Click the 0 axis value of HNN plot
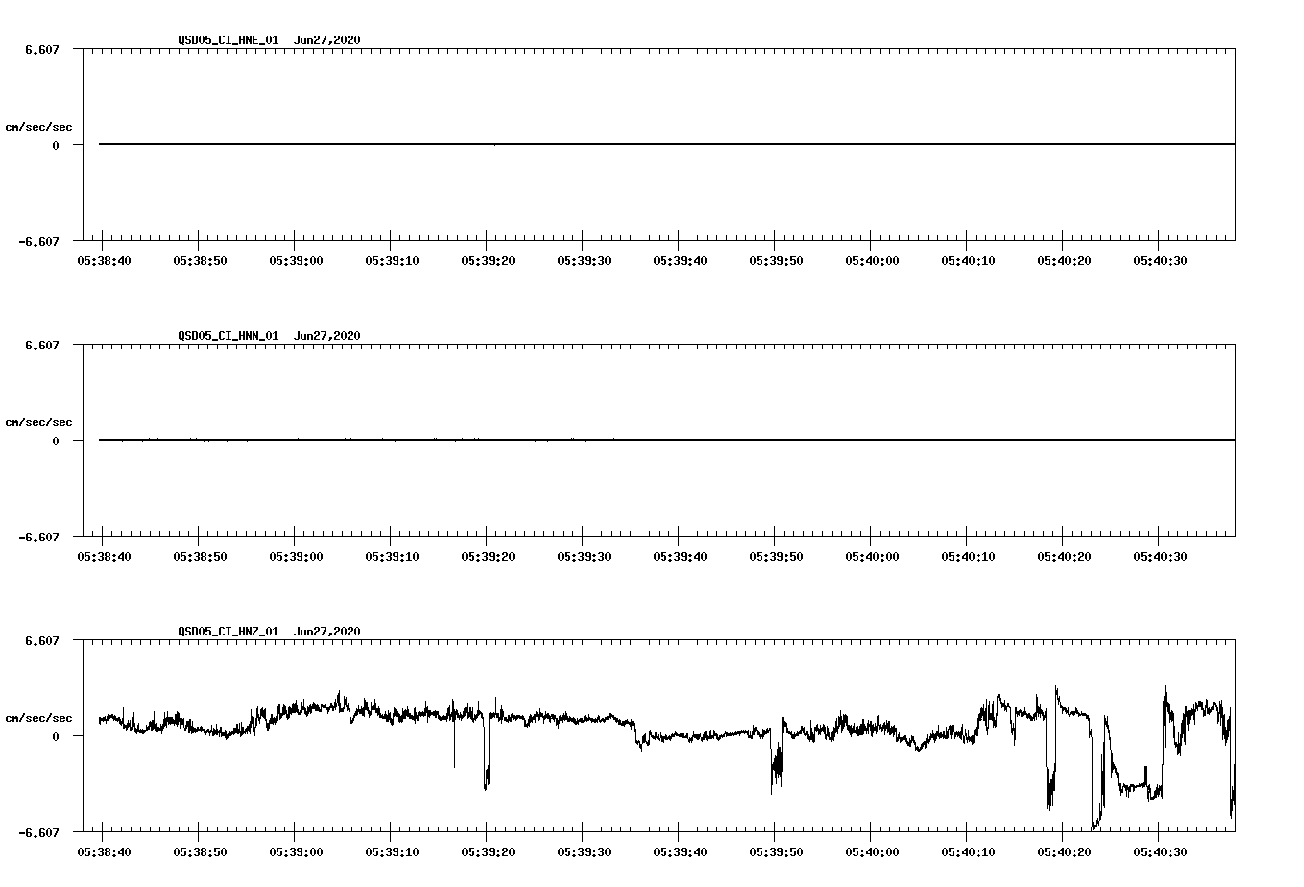Screen dimensions: 1304x887 tap(56, 441)
